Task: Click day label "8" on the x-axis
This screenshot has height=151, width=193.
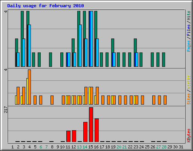Action: (x=52, y=147)
